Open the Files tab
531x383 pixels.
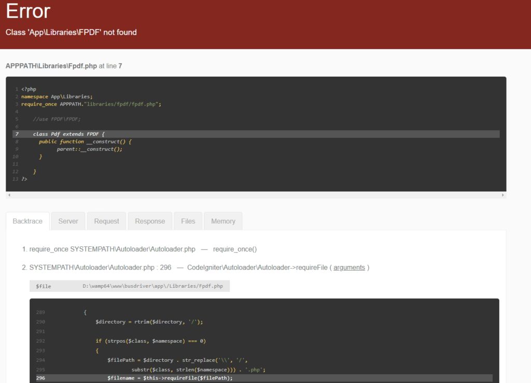point(188,221)
